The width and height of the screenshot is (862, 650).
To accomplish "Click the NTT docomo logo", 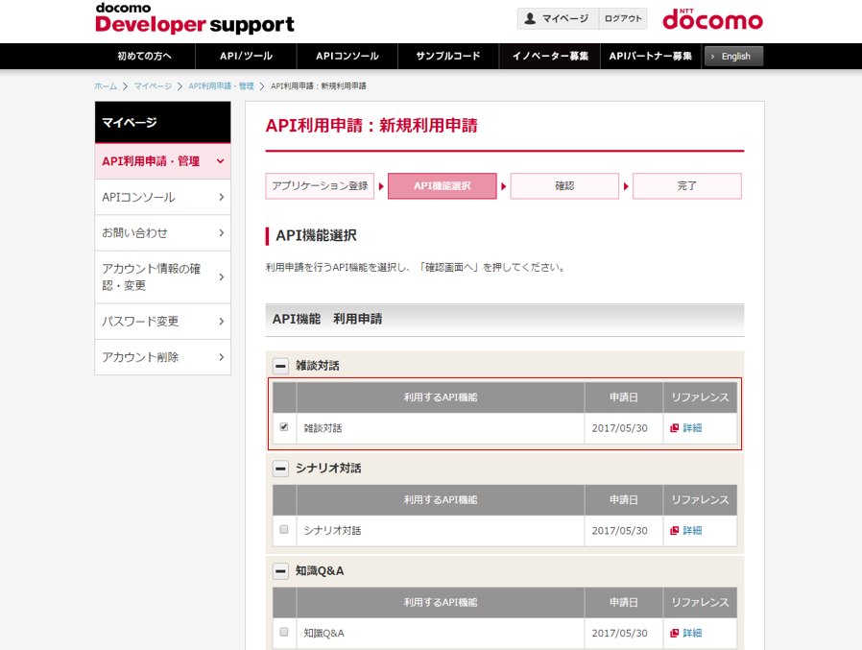I will click(x=712, y=19).
